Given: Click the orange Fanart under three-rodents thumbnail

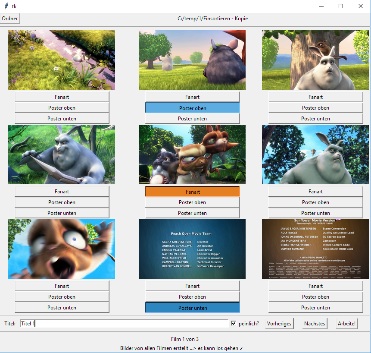Looking at the screenshot, I should pyautogui.click(x=192, y=192).
